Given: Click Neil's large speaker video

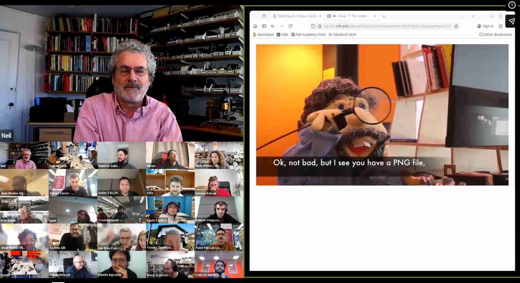Looking at the screenshot, I should [x=121, y=73].
